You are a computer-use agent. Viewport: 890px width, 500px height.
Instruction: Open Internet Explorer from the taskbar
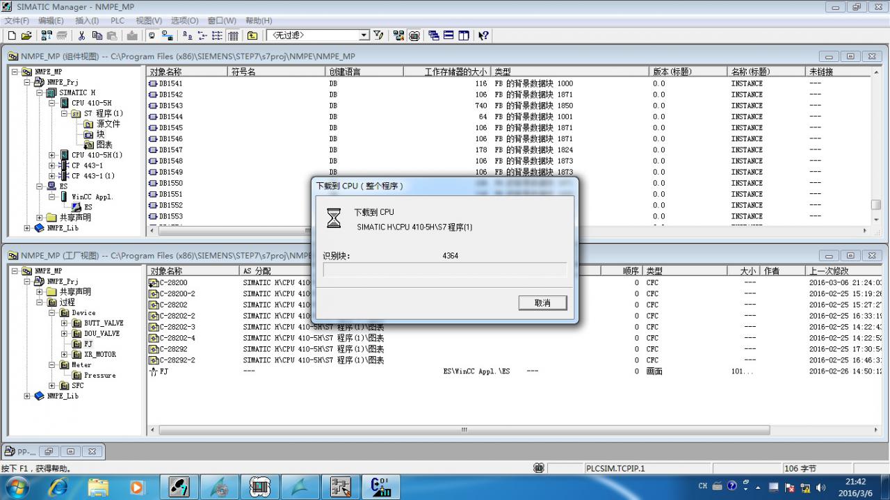click(58, 487)
